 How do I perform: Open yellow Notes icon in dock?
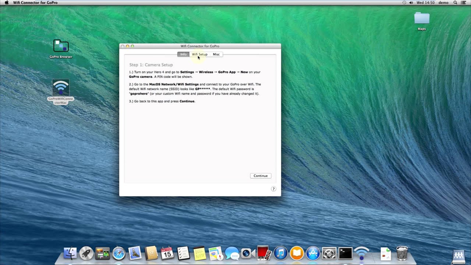pos(199,253)
